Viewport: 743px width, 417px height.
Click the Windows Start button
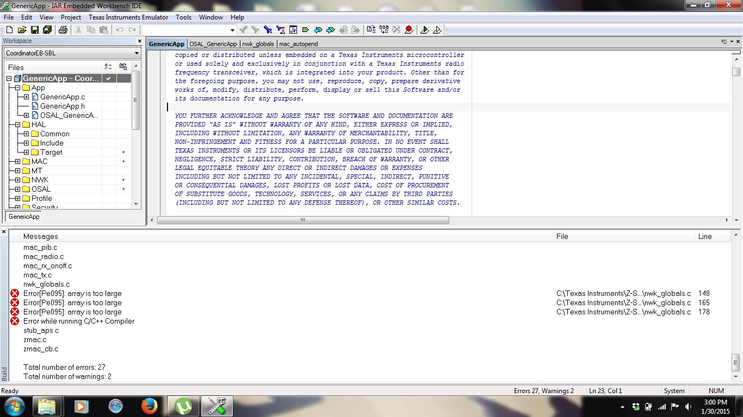(14, 406)
